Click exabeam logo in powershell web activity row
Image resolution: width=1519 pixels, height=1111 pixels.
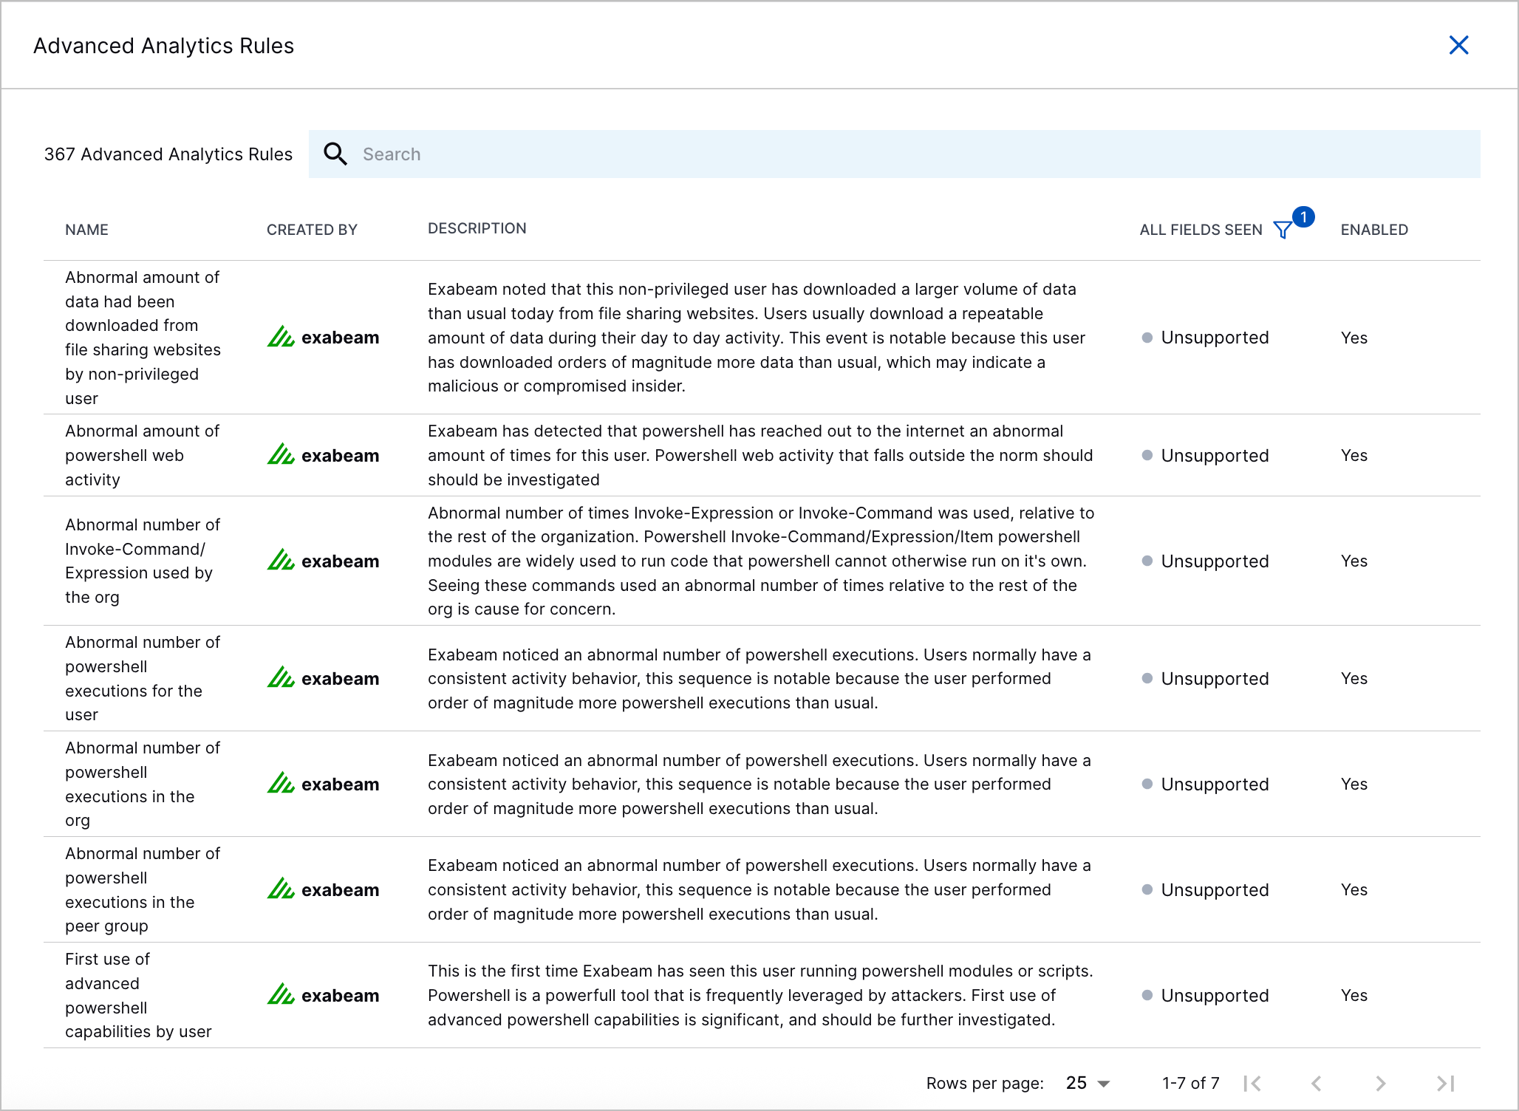pyautogui.click(x=324, y=456)
